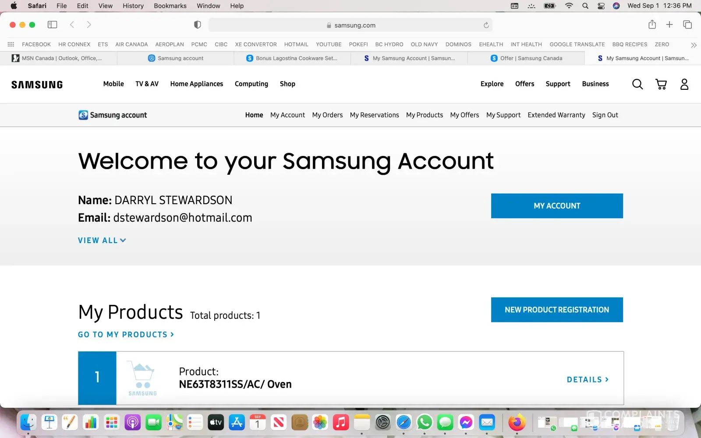
Task: Click the samsung.com address bar
Action: pos(350,25)
